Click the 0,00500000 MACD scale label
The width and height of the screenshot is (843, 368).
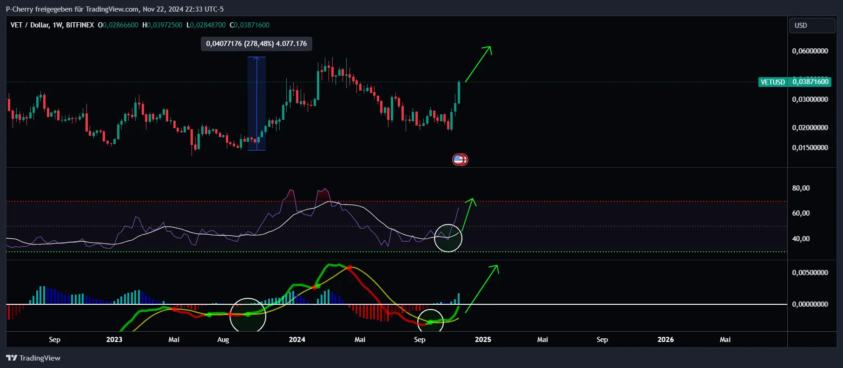(x=810, y=273)
